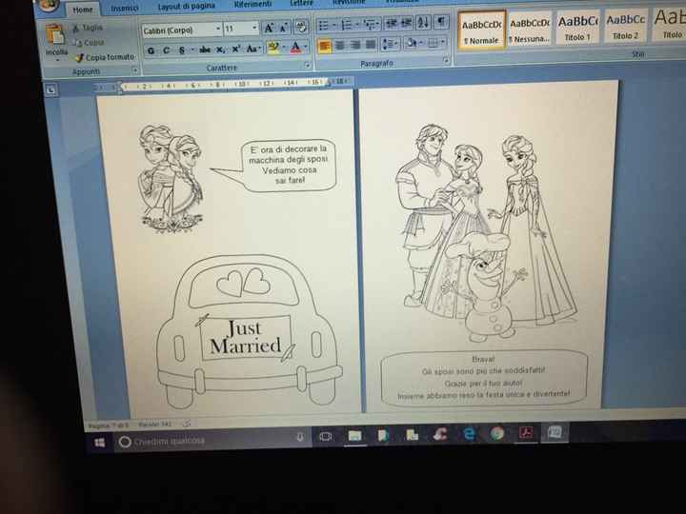Screen dimensions: 686x514
Task: Select the Copia formato painter
Action: tap(102, 58)
